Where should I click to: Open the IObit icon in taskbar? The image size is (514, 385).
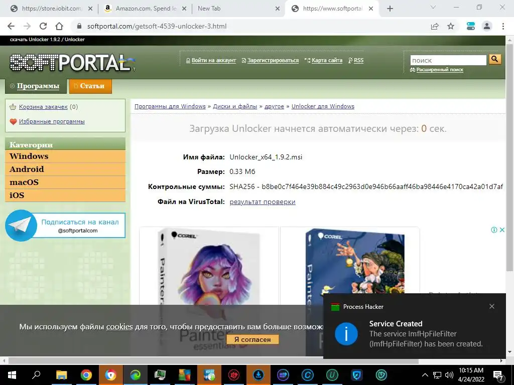209,375
